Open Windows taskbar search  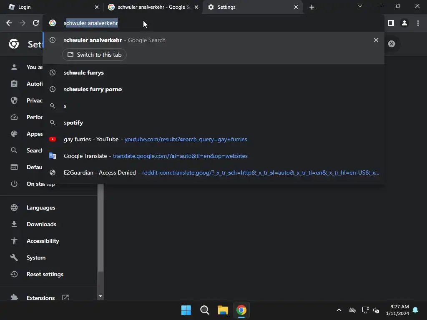204,310
